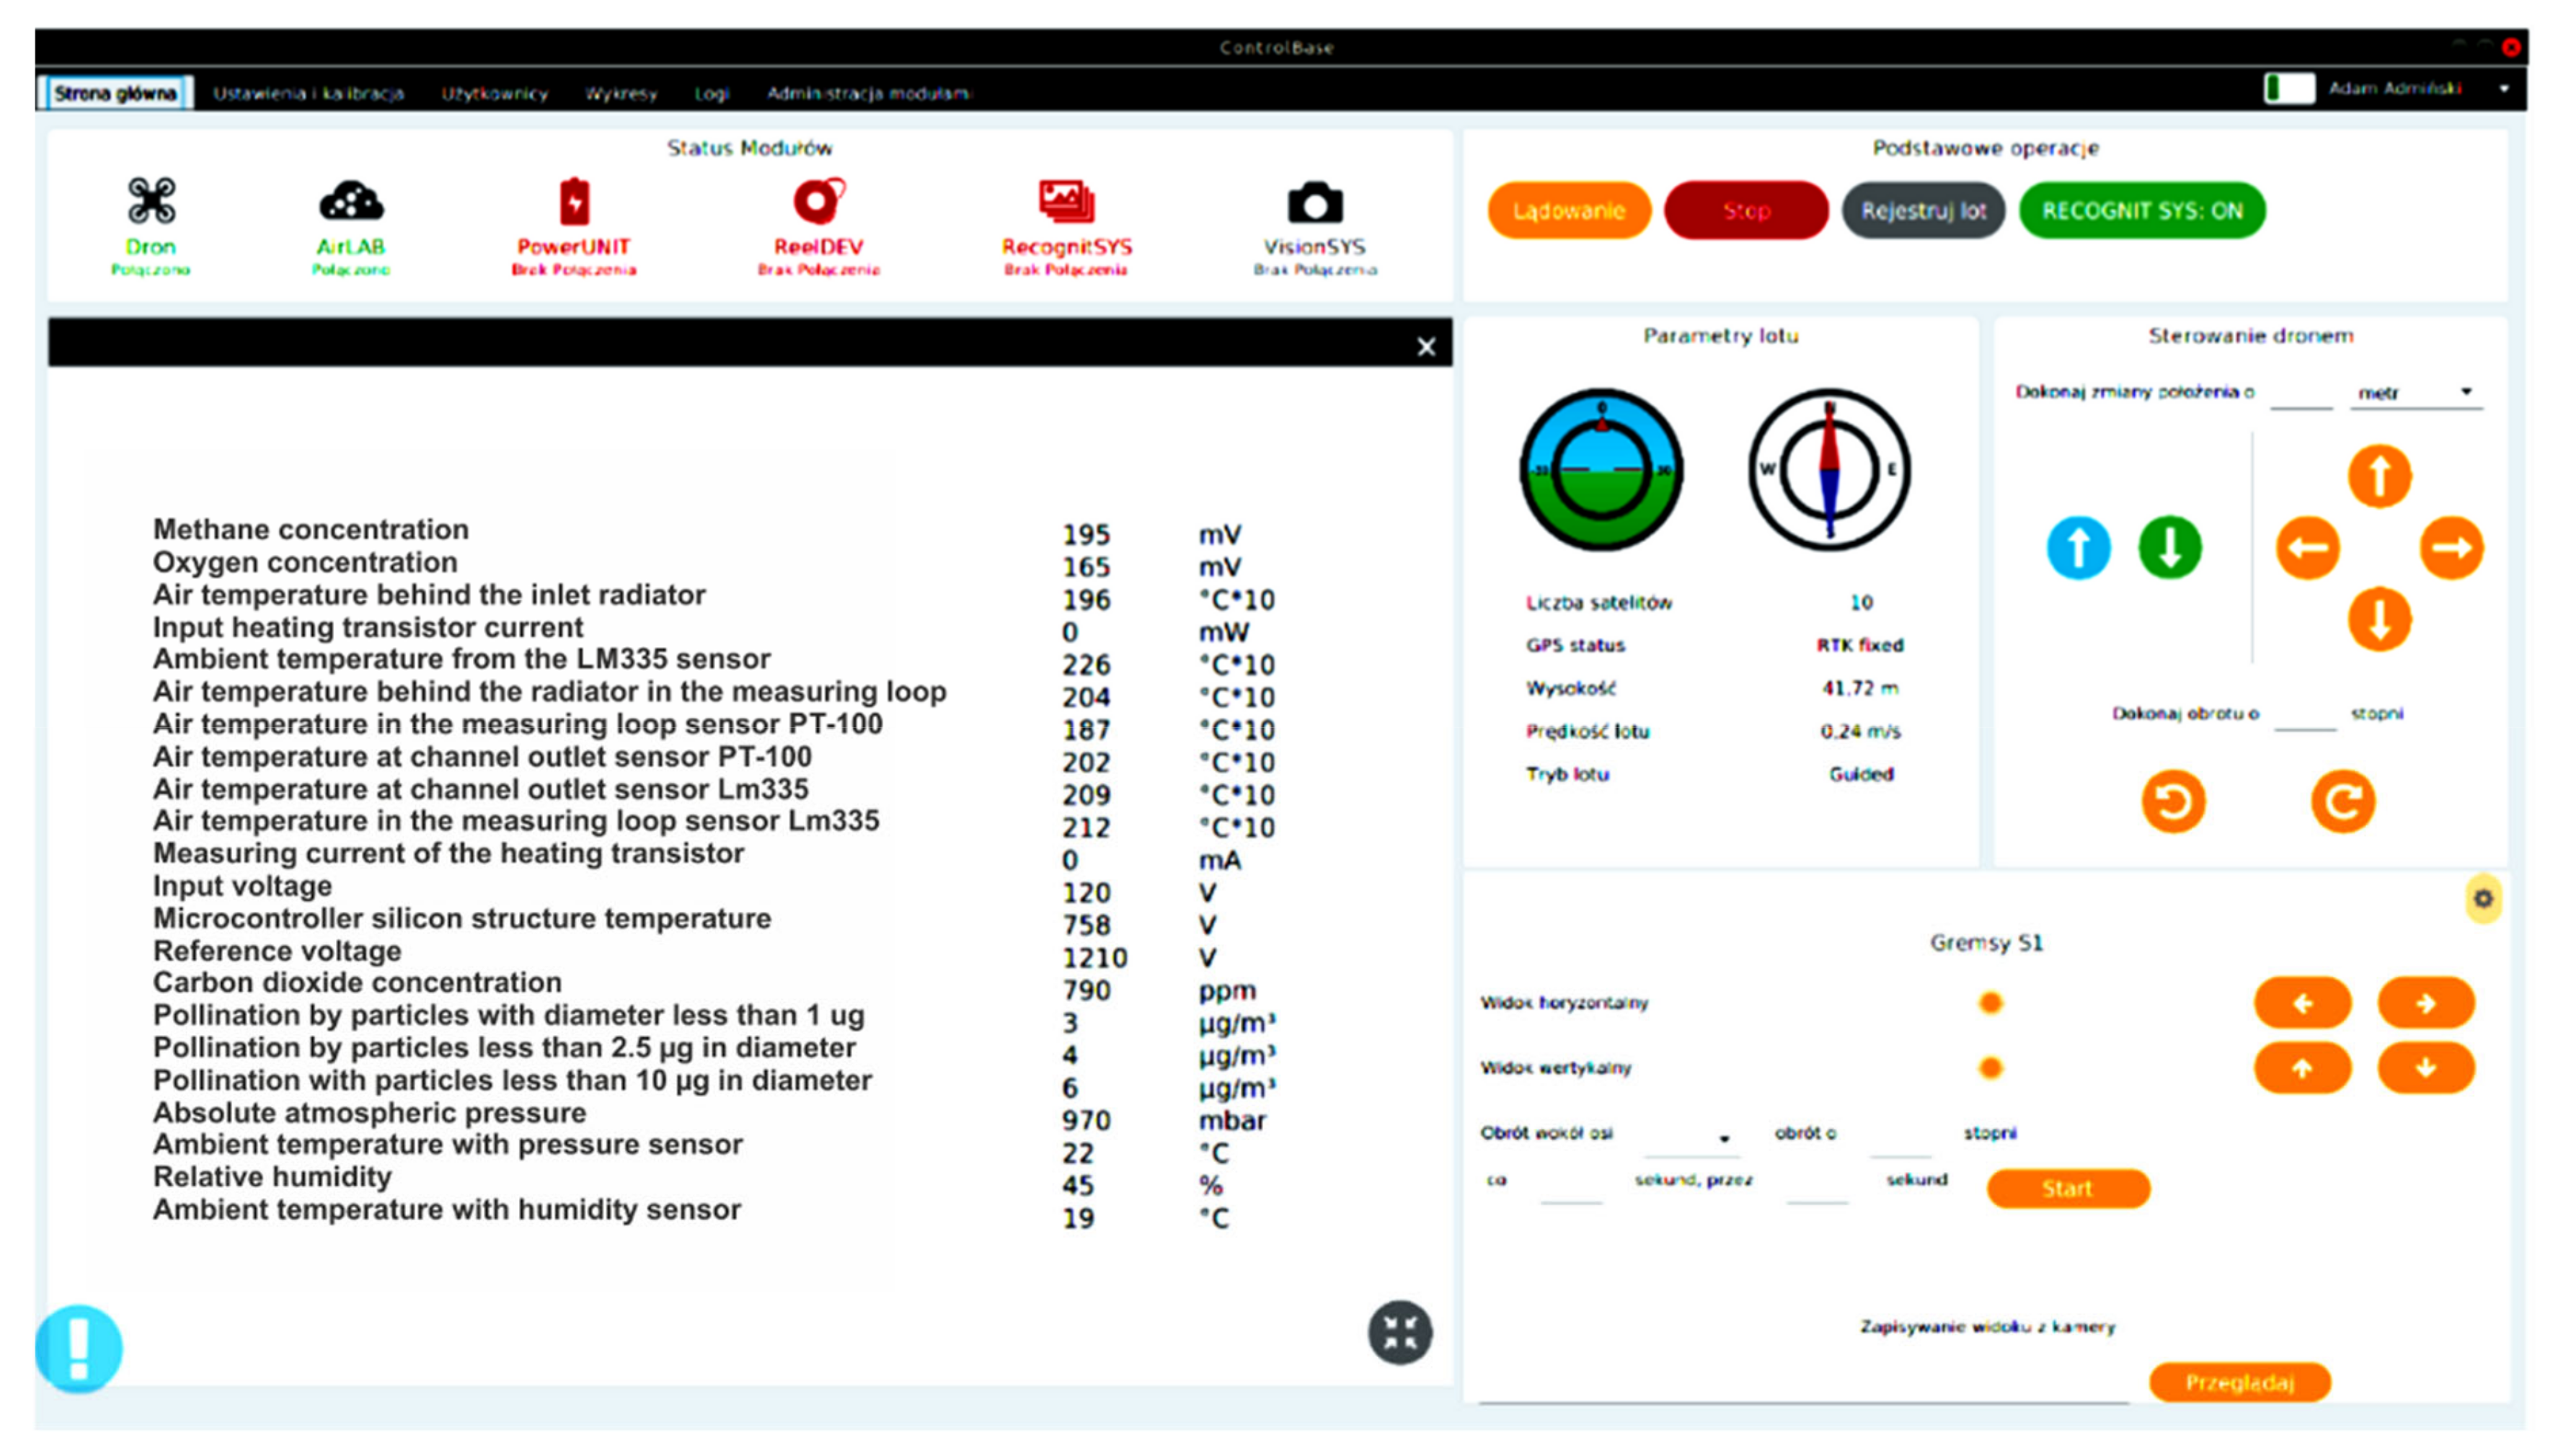
Task: Toggle RECOGNIT SYS: ON button
Action: pos(2141,211)
